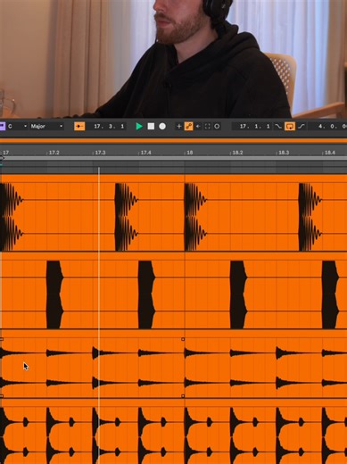
Task: Open the Major scale name dropdown
Action: (x=46, y=126)
